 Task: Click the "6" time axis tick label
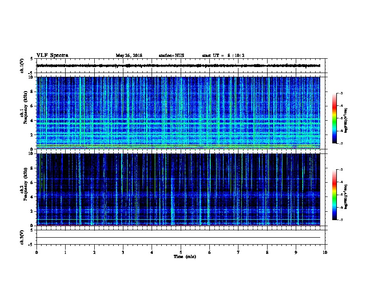click(209, 252)
